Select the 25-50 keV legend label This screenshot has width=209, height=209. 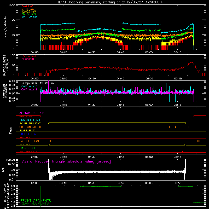[29, 14]
